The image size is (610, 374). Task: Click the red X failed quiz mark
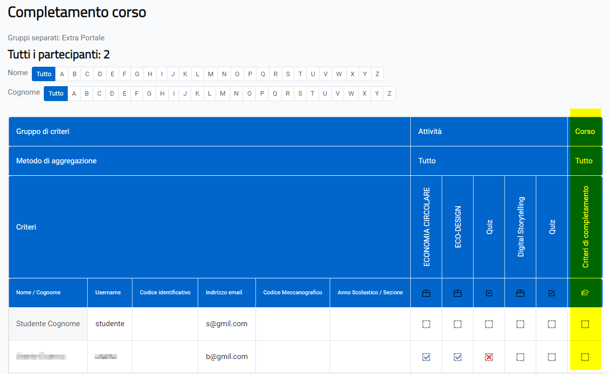click(489, 357)
